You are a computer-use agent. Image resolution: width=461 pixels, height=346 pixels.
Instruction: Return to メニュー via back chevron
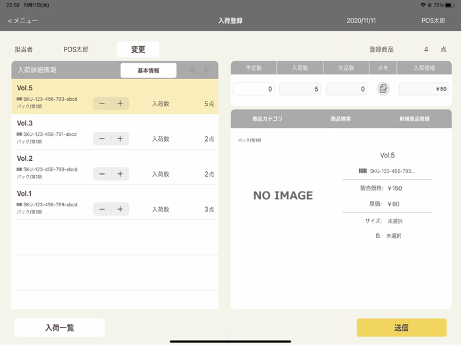point(22,21)
